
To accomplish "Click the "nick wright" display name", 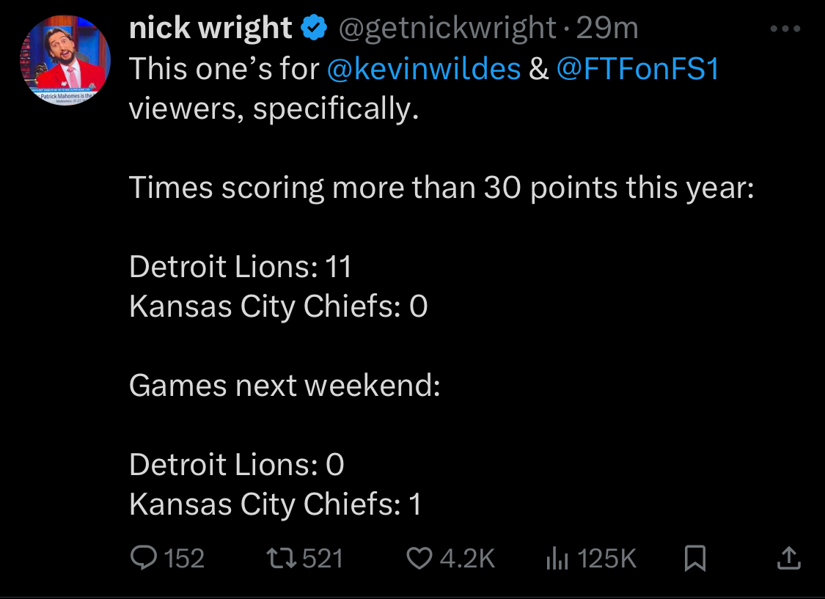I will (210, 29).
